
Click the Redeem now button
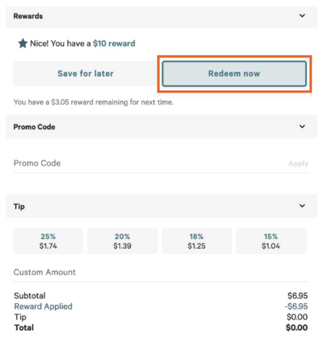tap(234, 73)
